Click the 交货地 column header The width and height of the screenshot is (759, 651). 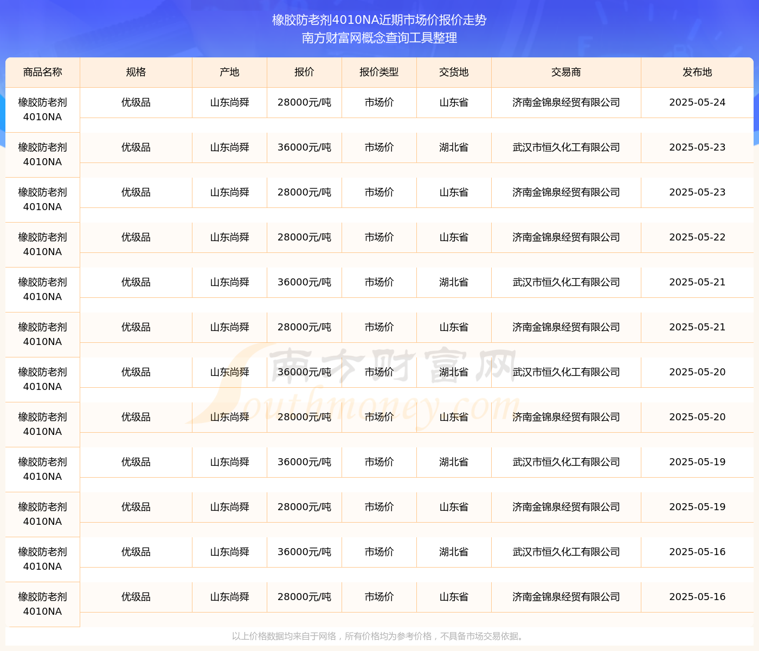[454, 72]
